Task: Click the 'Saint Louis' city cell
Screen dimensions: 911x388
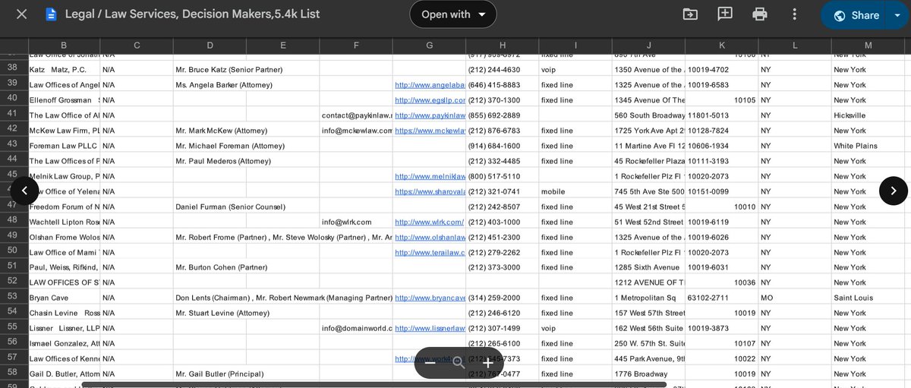Action: tap(868, 298)
